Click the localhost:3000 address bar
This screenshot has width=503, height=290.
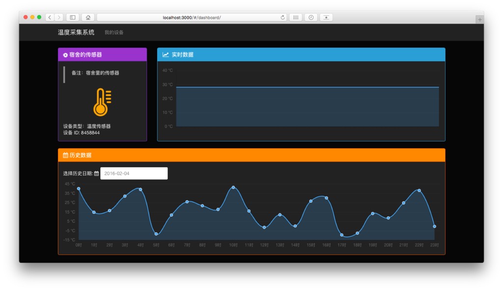click(192, 17)
